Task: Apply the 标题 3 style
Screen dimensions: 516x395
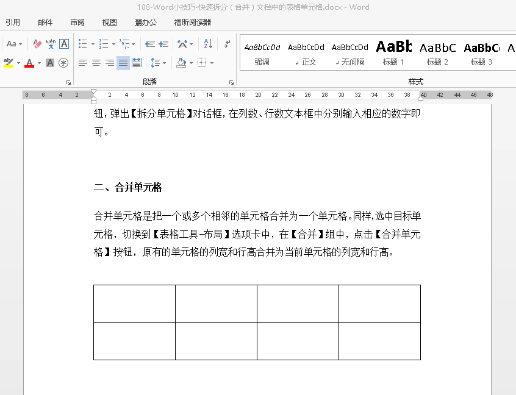Action: (481, 53)
